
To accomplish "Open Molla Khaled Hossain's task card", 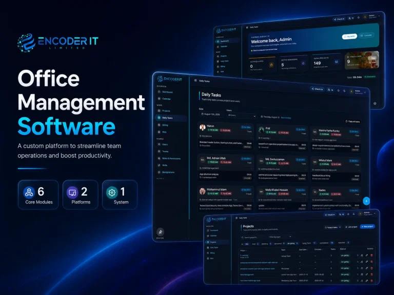I will coord(282,199).
